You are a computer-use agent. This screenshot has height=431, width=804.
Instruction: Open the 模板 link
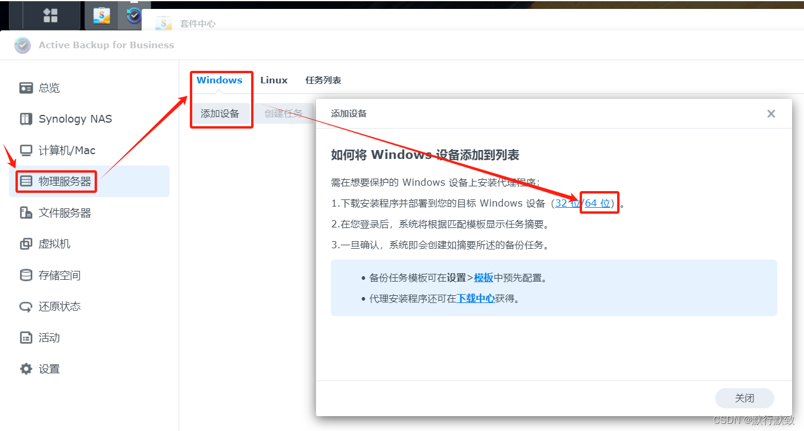(484, 277)
